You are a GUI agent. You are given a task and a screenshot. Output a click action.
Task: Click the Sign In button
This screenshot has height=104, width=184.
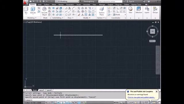pyautogui.click(x=131, y=1)
